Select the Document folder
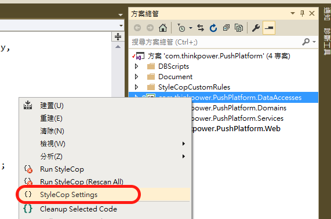Viewport: 331px width, 219px height. (x=175, y=77)
